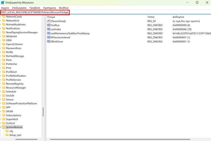Open the Αρχείο menu
Screen dimensions: 211x141
click(x=5, y=8)
